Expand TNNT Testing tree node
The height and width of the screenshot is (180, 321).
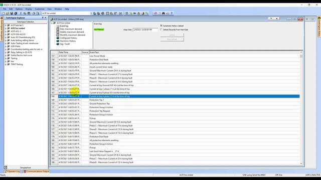(x=6, y=64)
